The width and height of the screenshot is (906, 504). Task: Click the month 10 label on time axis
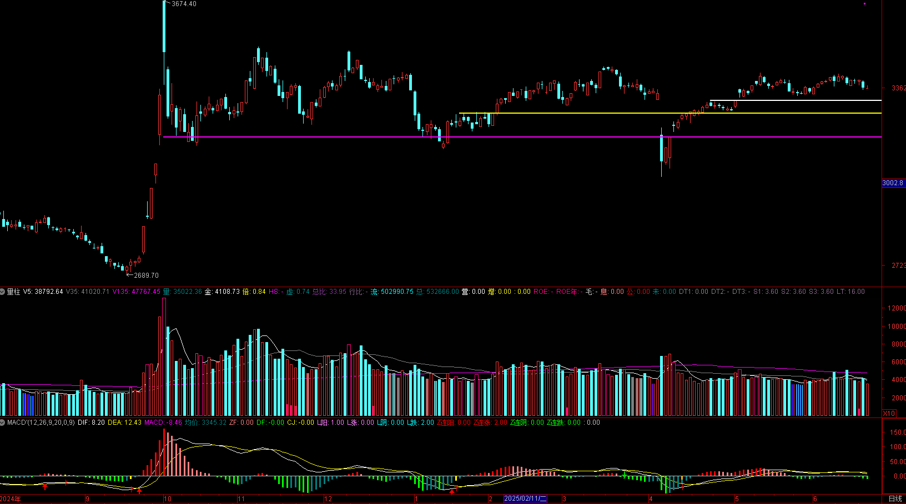(168, 499)
